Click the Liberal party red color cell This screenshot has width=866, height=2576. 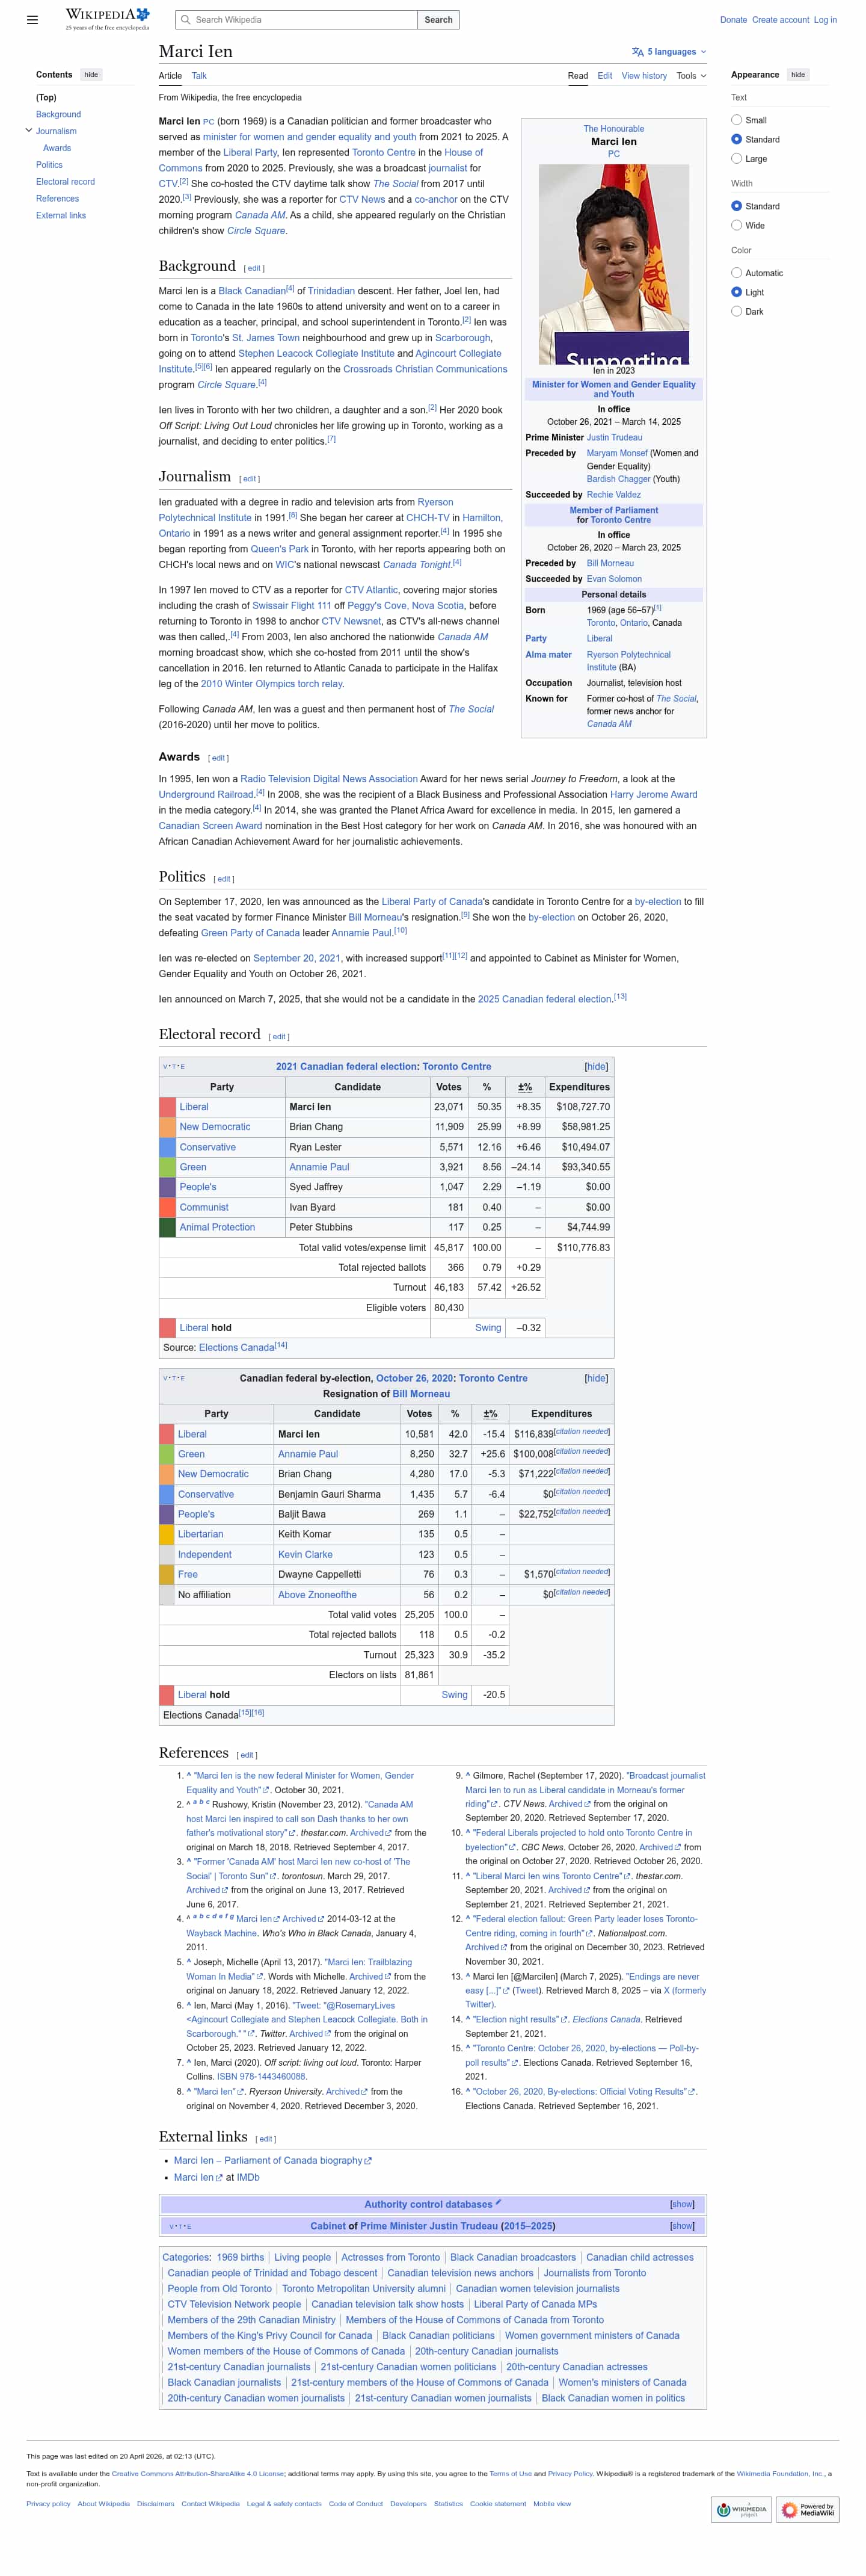167,1106
